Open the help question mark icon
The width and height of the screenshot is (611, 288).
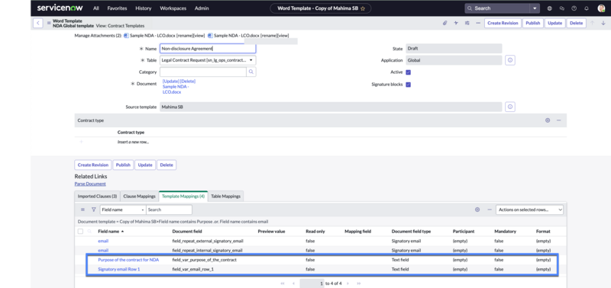click(x=574, y=8)
